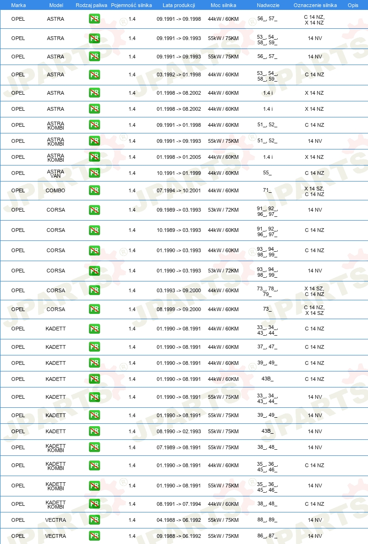This screenshot has height=544, width=368.
Task: Click fuel icon for Kadett with body 37_, 47_
Action: 94,347
